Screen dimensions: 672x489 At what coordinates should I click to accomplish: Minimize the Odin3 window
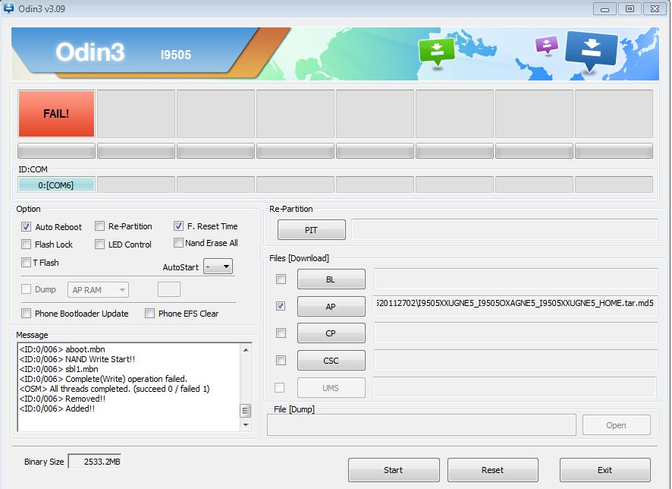click(604, 8)
